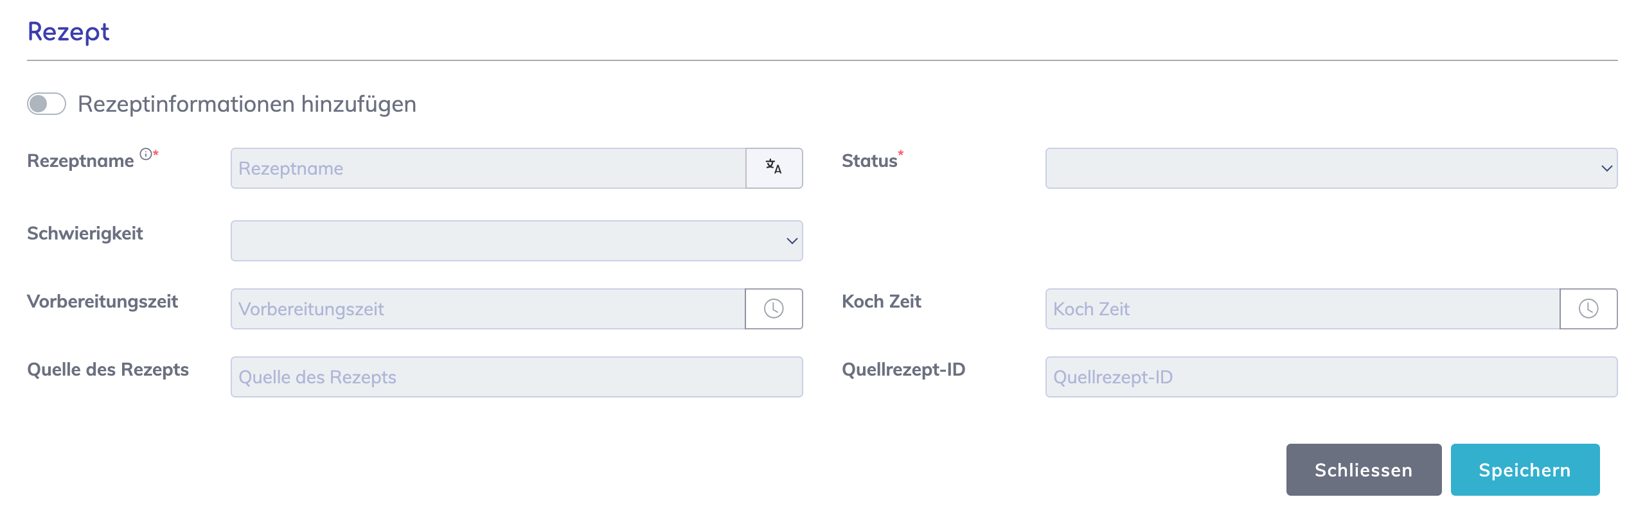Click the Schwierigkeit label

(85, 233)
